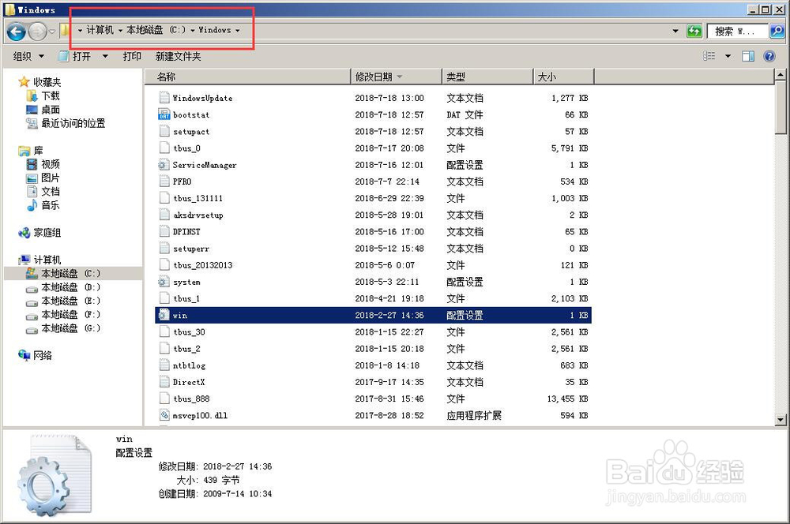Click the Forward navigation arrow
790x524 pixels.
click(38, 32)
